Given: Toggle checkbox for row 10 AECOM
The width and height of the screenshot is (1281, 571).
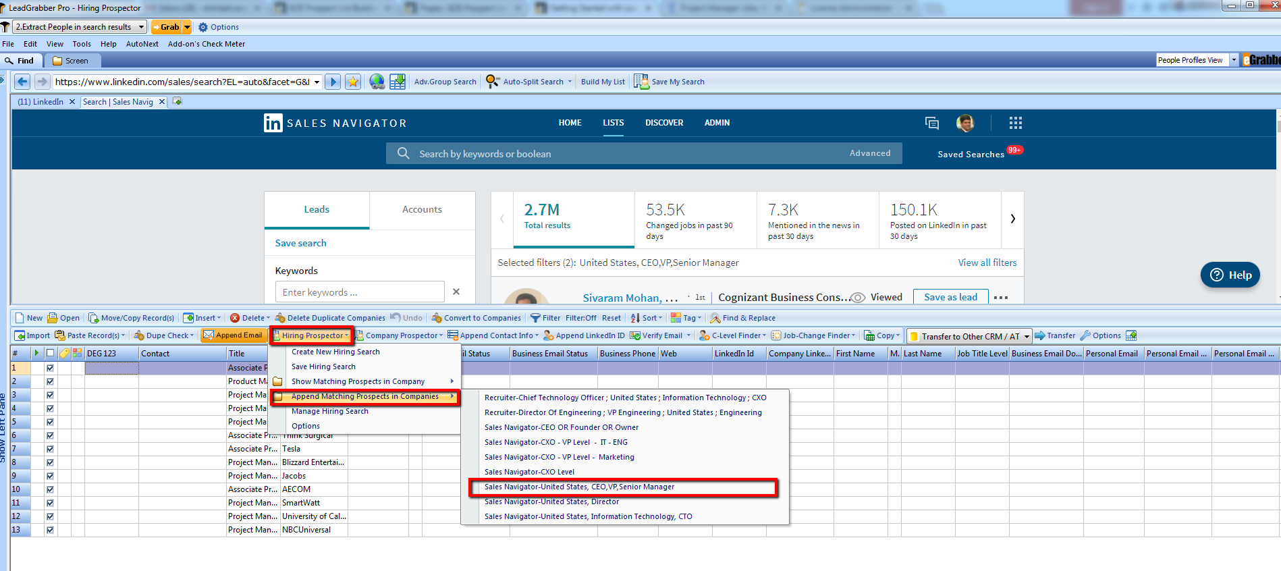Looking at the screenshot, I should pos(50,489).
